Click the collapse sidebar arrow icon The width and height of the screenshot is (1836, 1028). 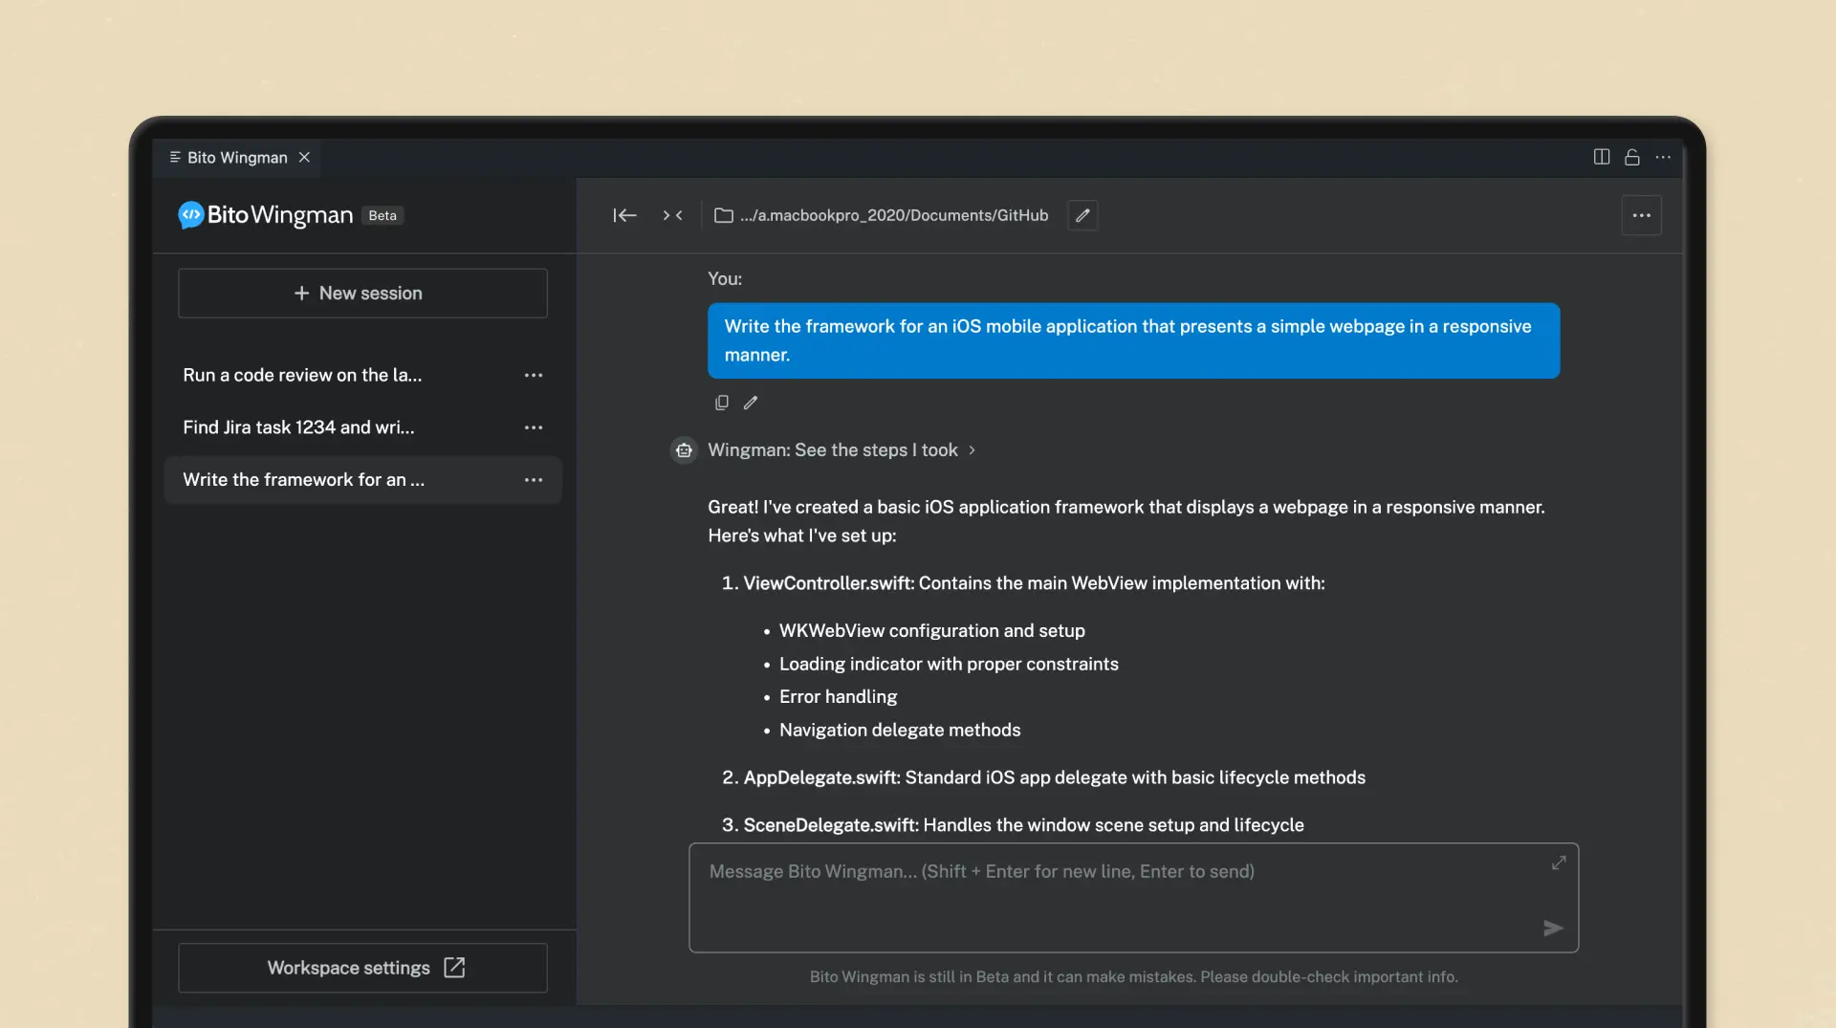click(x=624, y=215)
